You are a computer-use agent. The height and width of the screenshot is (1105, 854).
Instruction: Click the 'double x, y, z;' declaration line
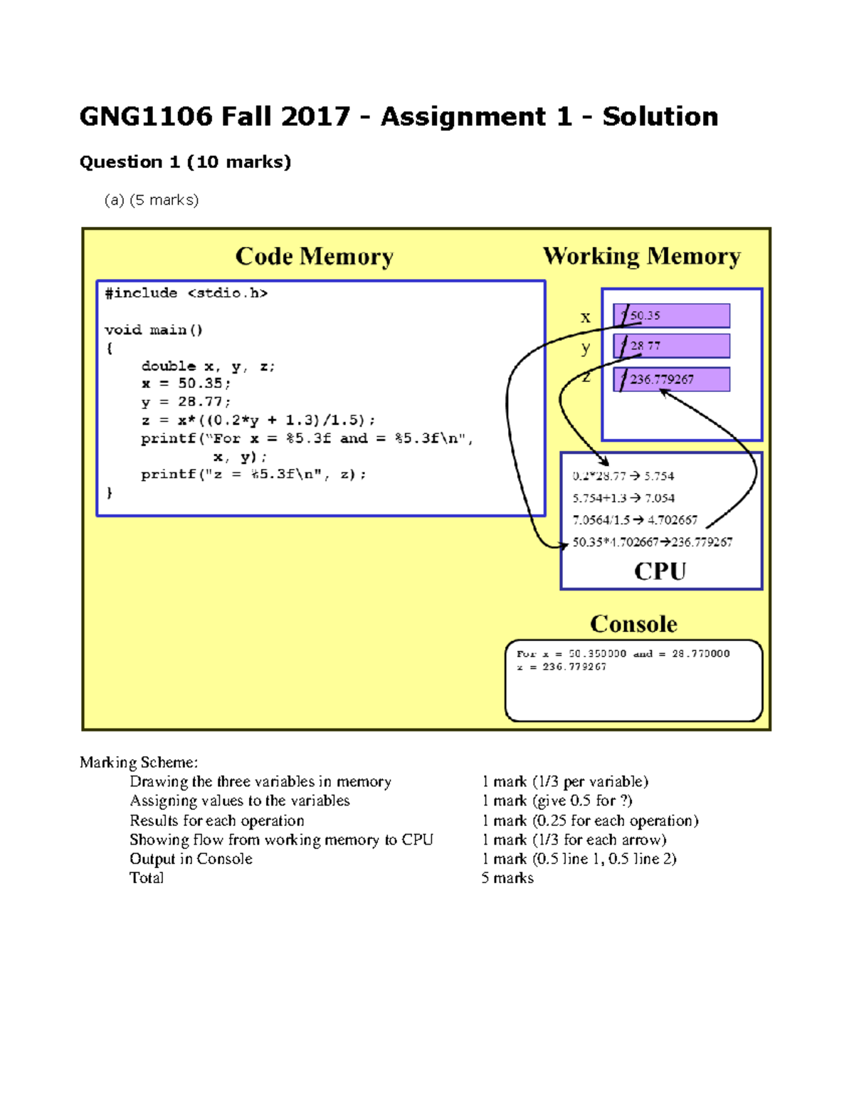[208, 366]
